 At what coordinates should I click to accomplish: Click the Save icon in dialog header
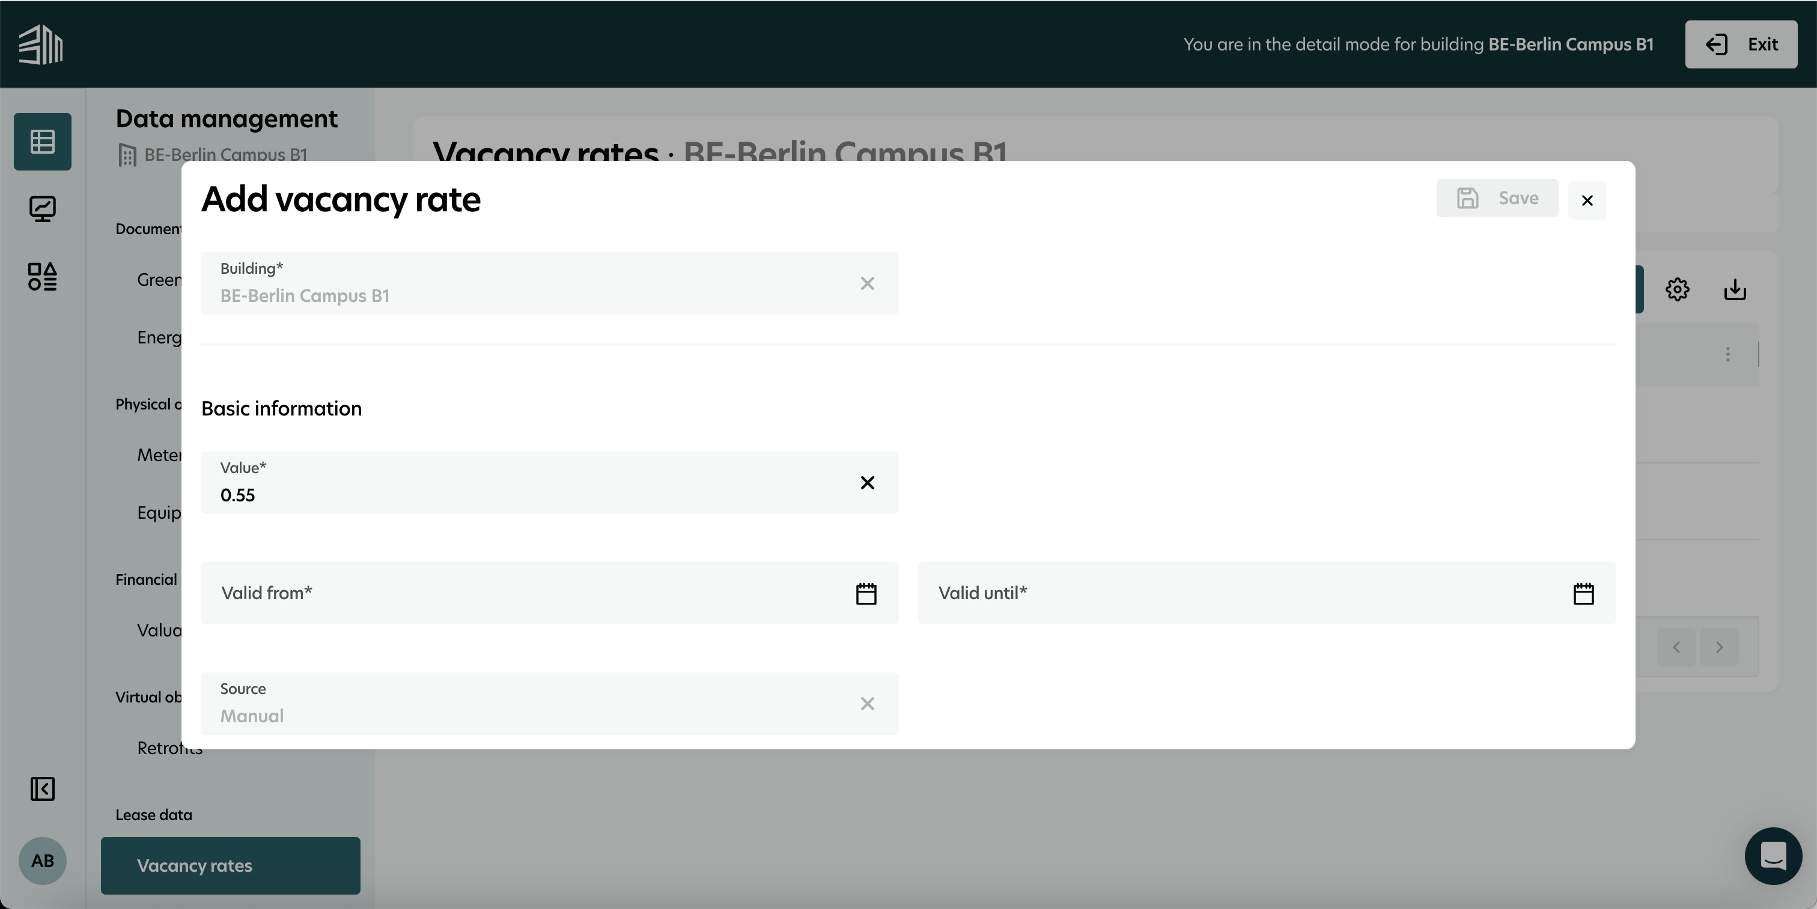tap(1468, 198)
